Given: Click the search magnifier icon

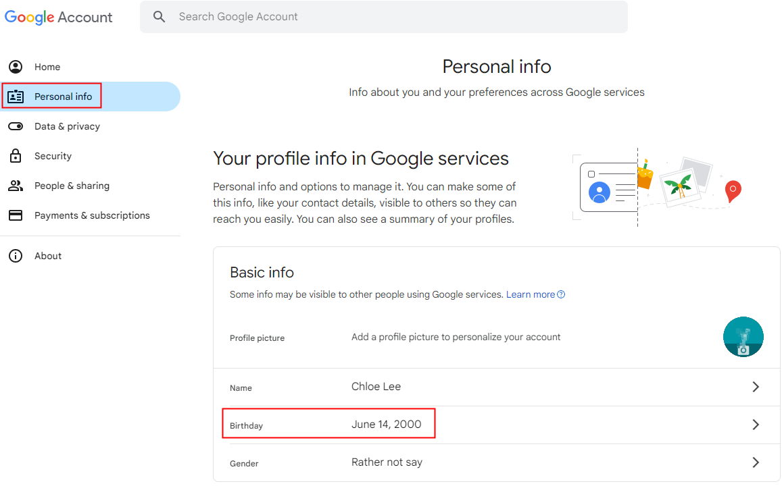Looking at the screenshot, I should click(x=160, y=17).
